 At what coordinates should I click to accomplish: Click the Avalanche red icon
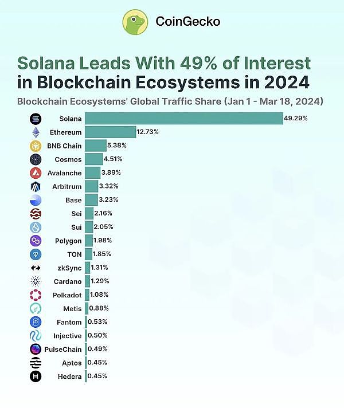pyautogui.click(x=36, y=172)
